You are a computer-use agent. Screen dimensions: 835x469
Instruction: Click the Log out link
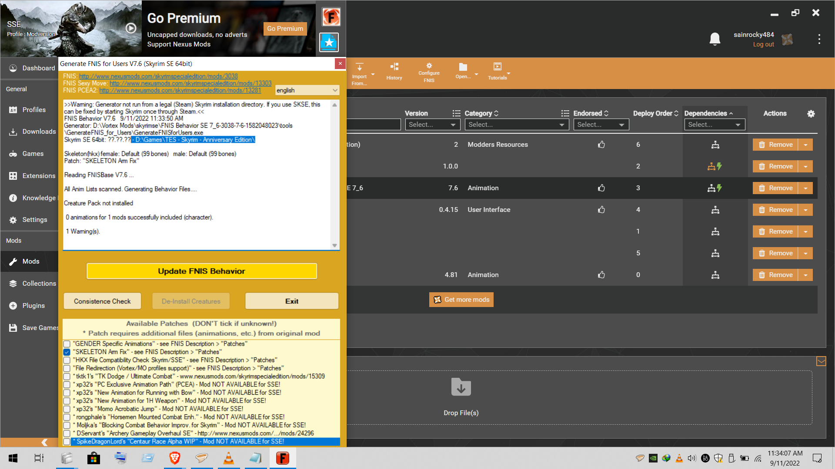click(x=763, y=44)
